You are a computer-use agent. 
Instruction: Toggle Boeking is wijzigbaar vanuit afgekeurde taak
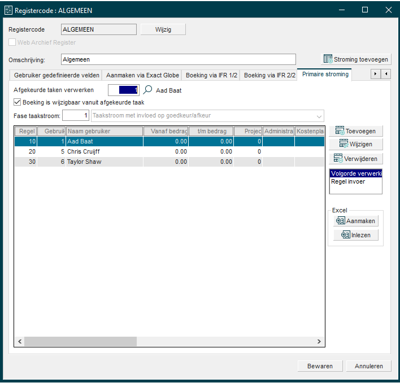tap(17, 102)
